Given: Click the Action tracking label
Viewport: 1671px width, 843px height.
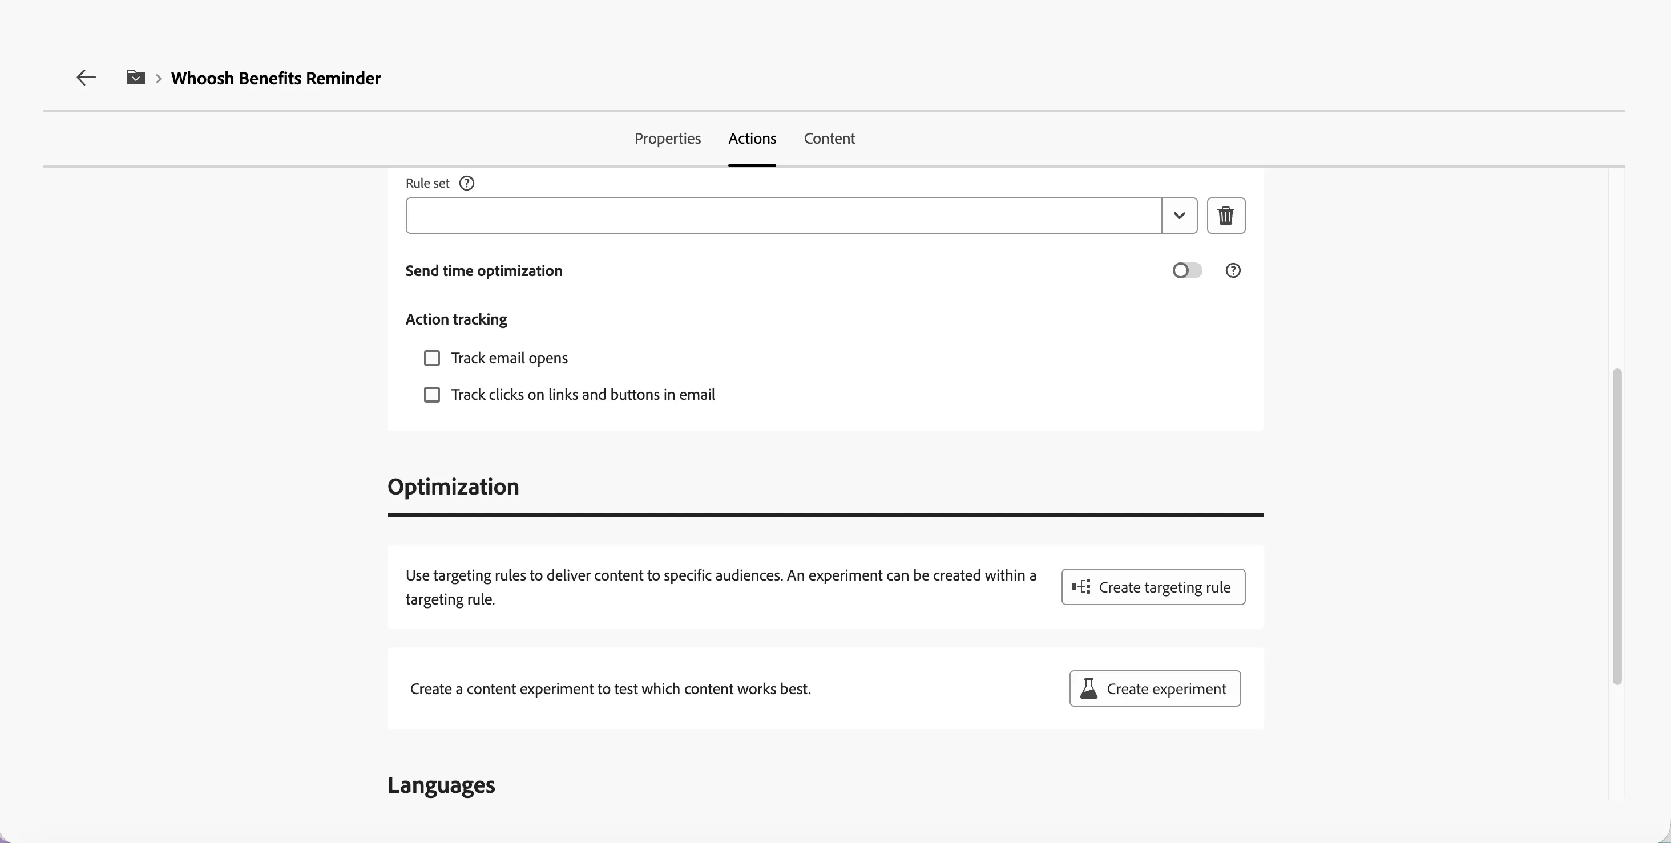Looking at the screenshot, I should tap(456, 319).
